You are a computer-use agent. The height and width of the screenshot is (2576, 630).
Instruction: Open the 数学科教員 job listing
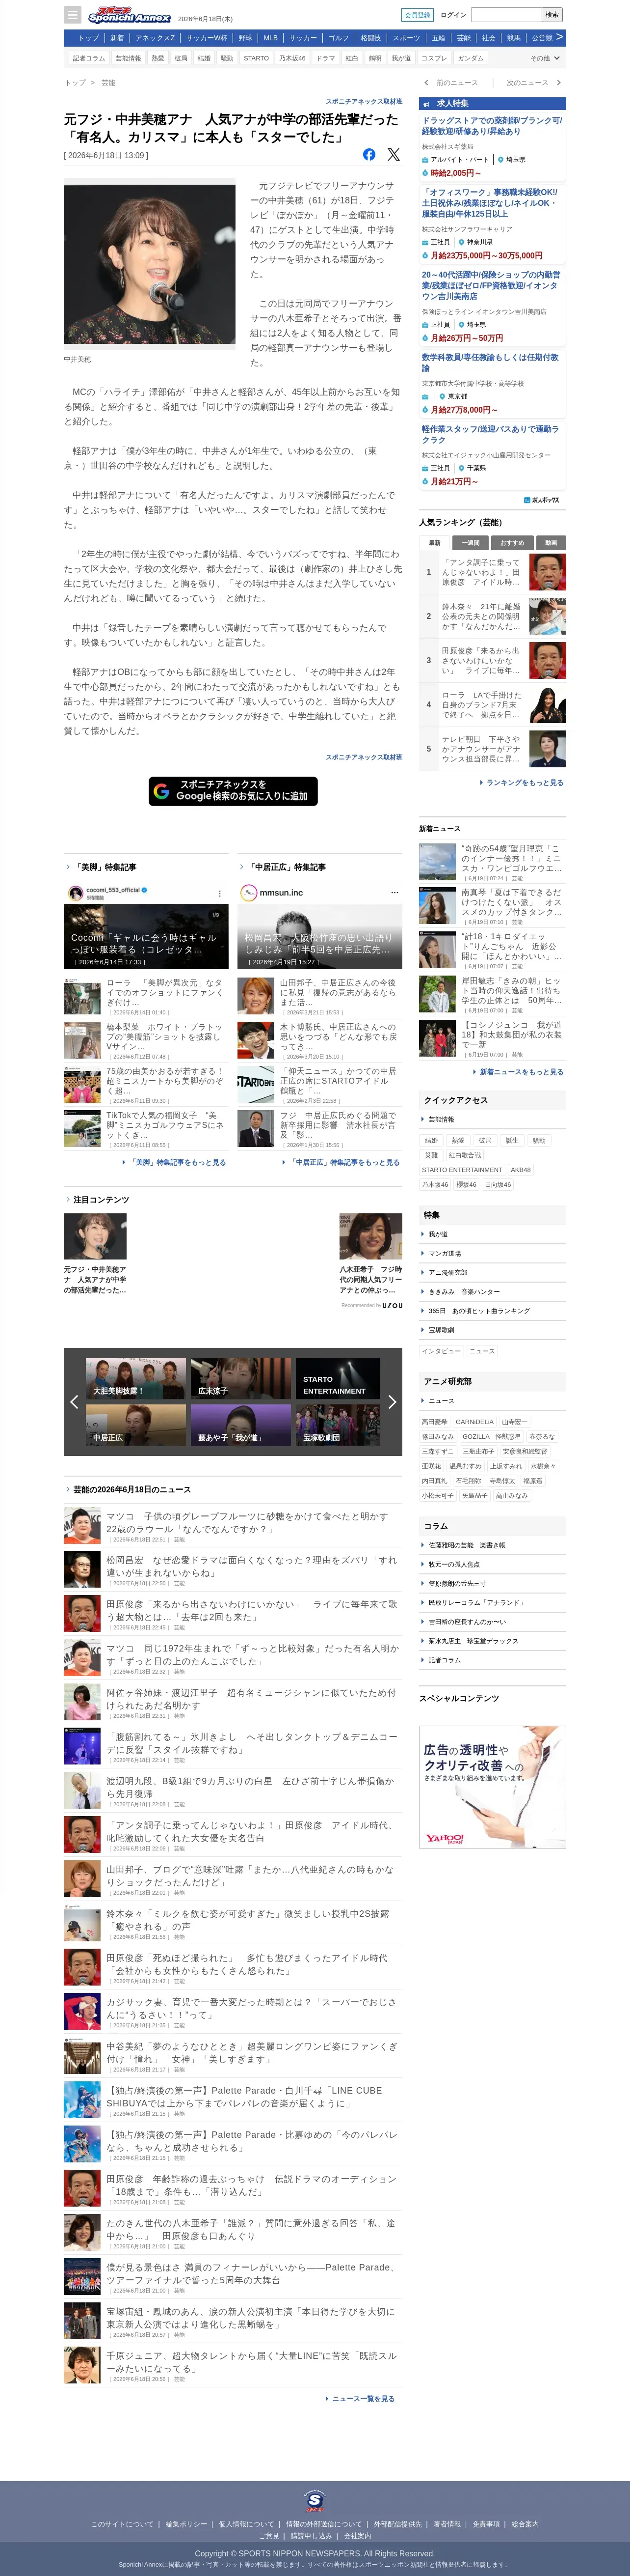(490, 362)
